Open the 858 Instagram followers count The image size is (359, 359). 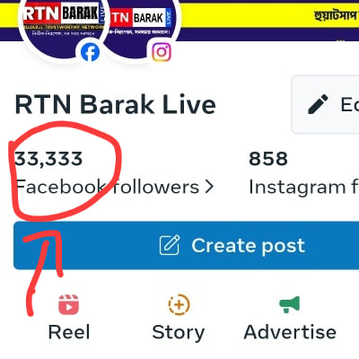pos(268,159)
